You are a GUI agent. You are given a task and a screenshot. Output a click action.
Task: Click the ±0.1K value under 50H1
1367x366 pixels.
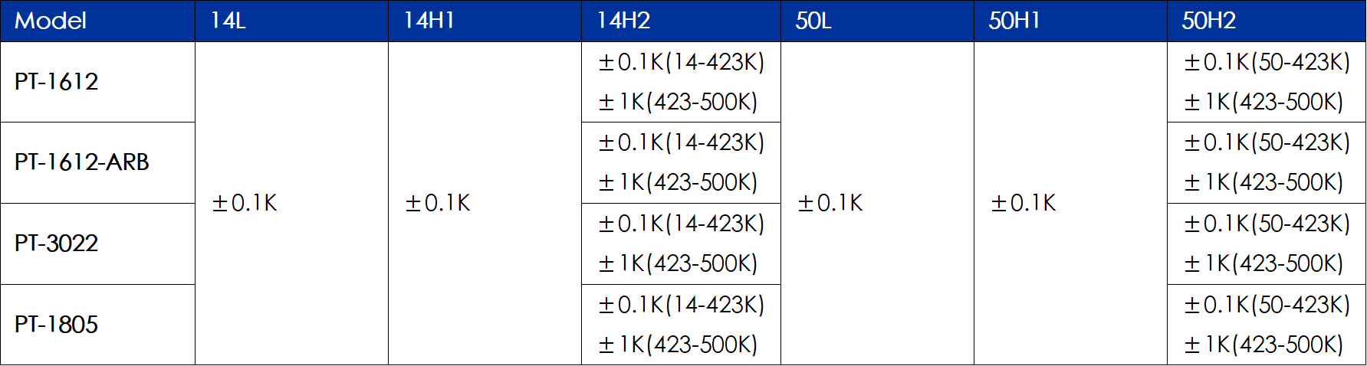click(1024, 203)
